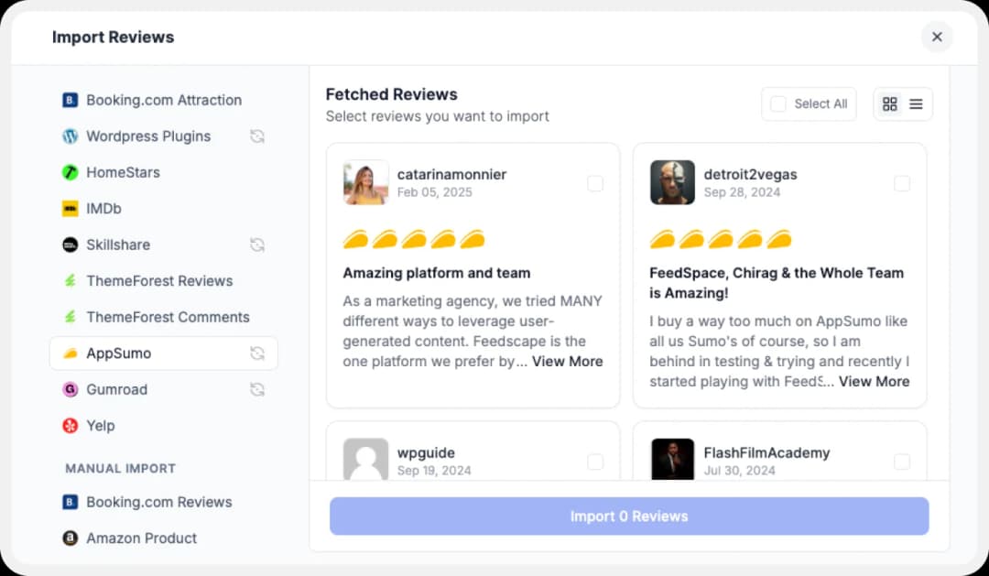Image resolution: width=989 pixels, height=576 pixels.
Task: Select the detroit2vegas review checkbox
Action: pyautogui.click(x=902, y=183)
